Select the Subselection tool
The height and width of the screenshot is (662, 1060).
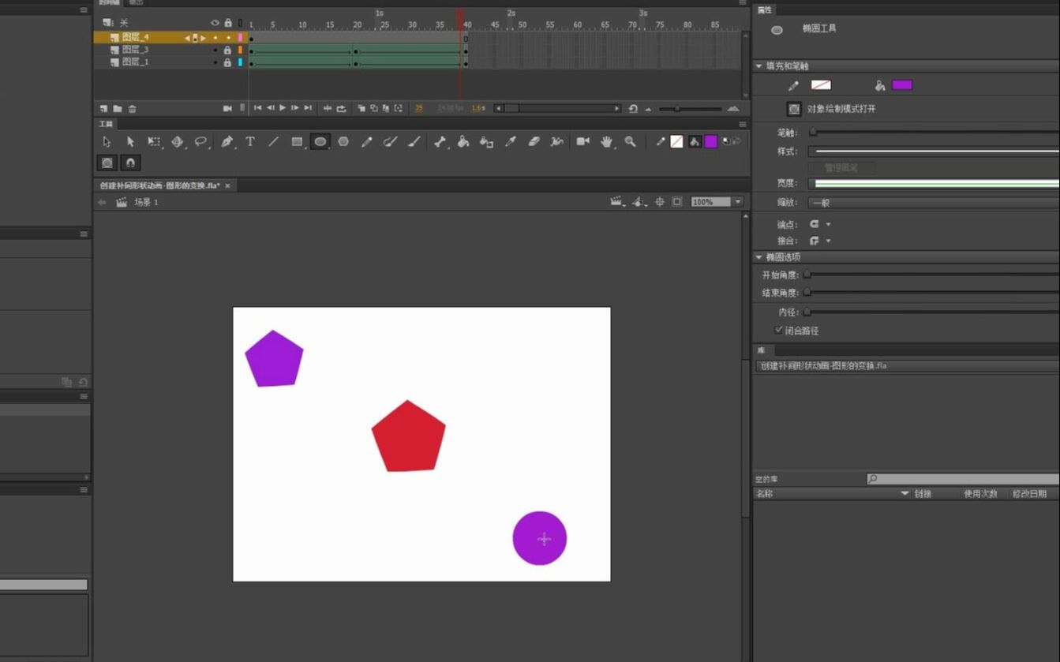tap(130, 142)
